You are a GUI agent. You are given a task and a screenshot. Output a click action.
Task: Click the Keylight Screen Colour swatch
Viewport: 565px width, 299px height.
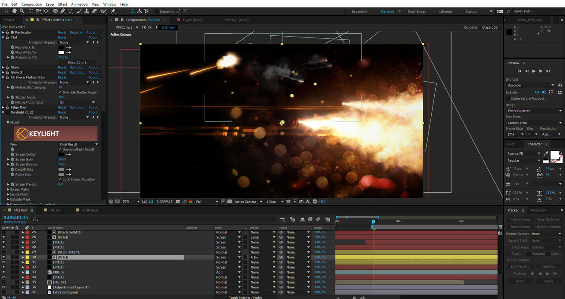pyautogui.click(x=61, y=154)
